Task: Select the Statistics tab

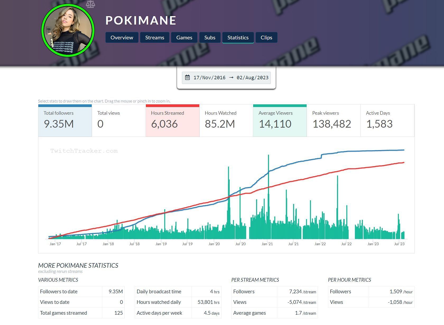Action: click(238, 38)
